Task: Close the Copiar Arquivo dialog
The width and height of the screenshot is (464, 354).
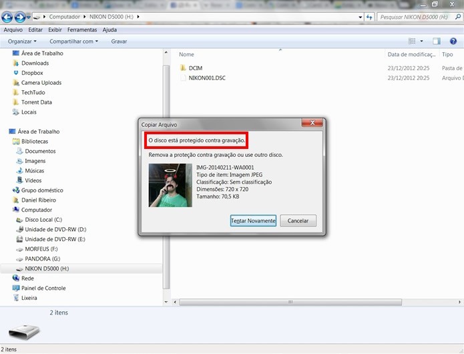Action: tap(312, 123)
